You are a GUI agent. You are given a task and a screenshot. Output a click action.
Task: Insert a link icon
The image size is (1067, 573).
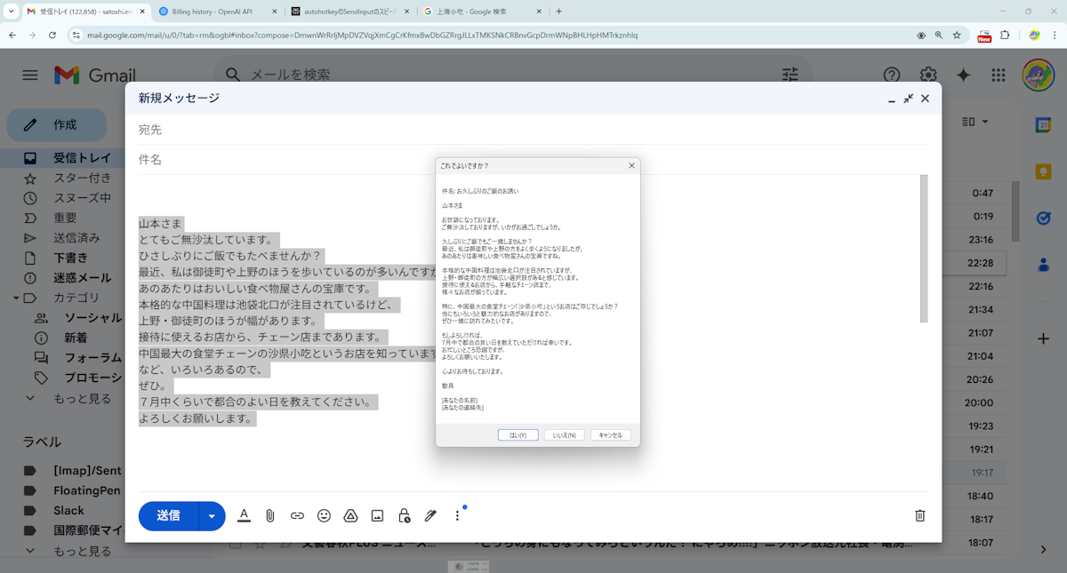click(x=297, y=516)
